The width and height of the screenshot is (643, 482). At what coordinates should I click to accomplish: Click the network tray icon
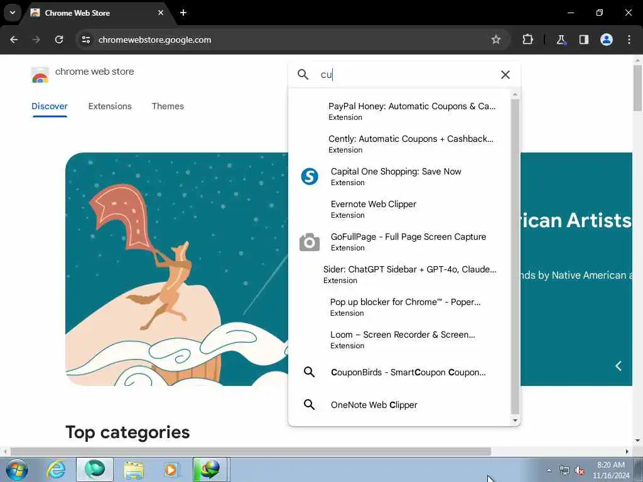pos(565,471)
